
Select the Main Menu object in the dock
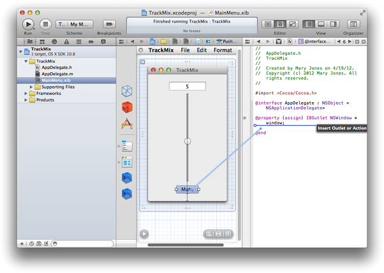coord(127,146)
